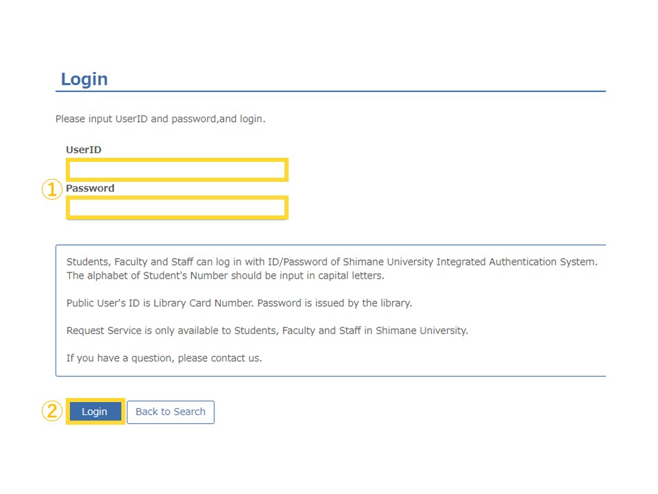658x494 pixels.
Task: Click the 'Request Service is only available' line
Action: [x=267, y=331]
